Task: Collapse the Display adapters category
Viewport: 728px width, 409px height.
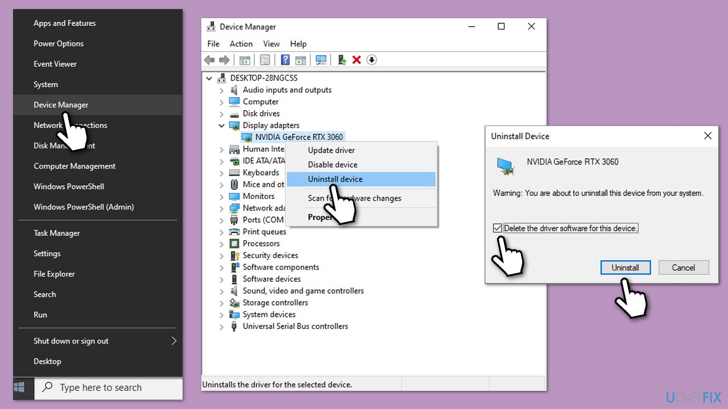Action: [222, 125]
